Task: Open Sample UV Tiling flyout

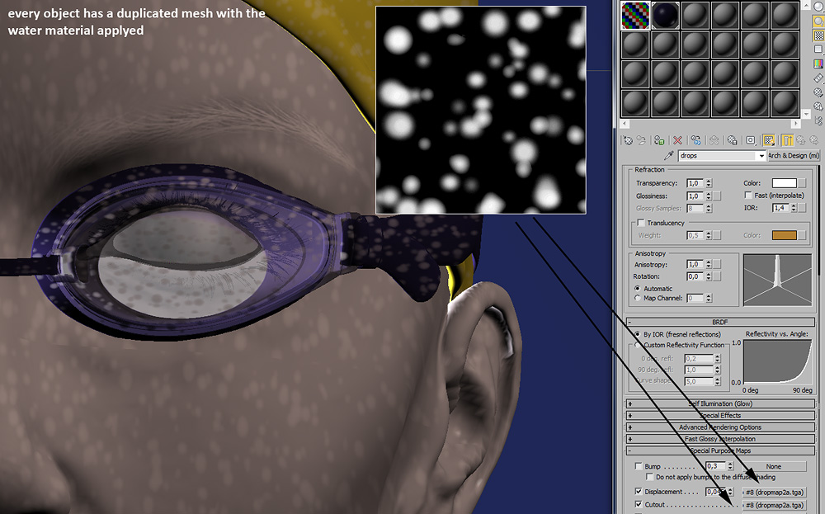Action: (818, 50)
